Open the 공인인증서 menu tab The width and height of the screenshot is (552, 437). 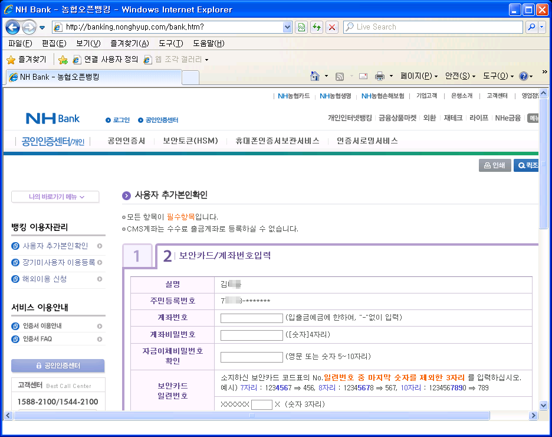coord(126,141)
